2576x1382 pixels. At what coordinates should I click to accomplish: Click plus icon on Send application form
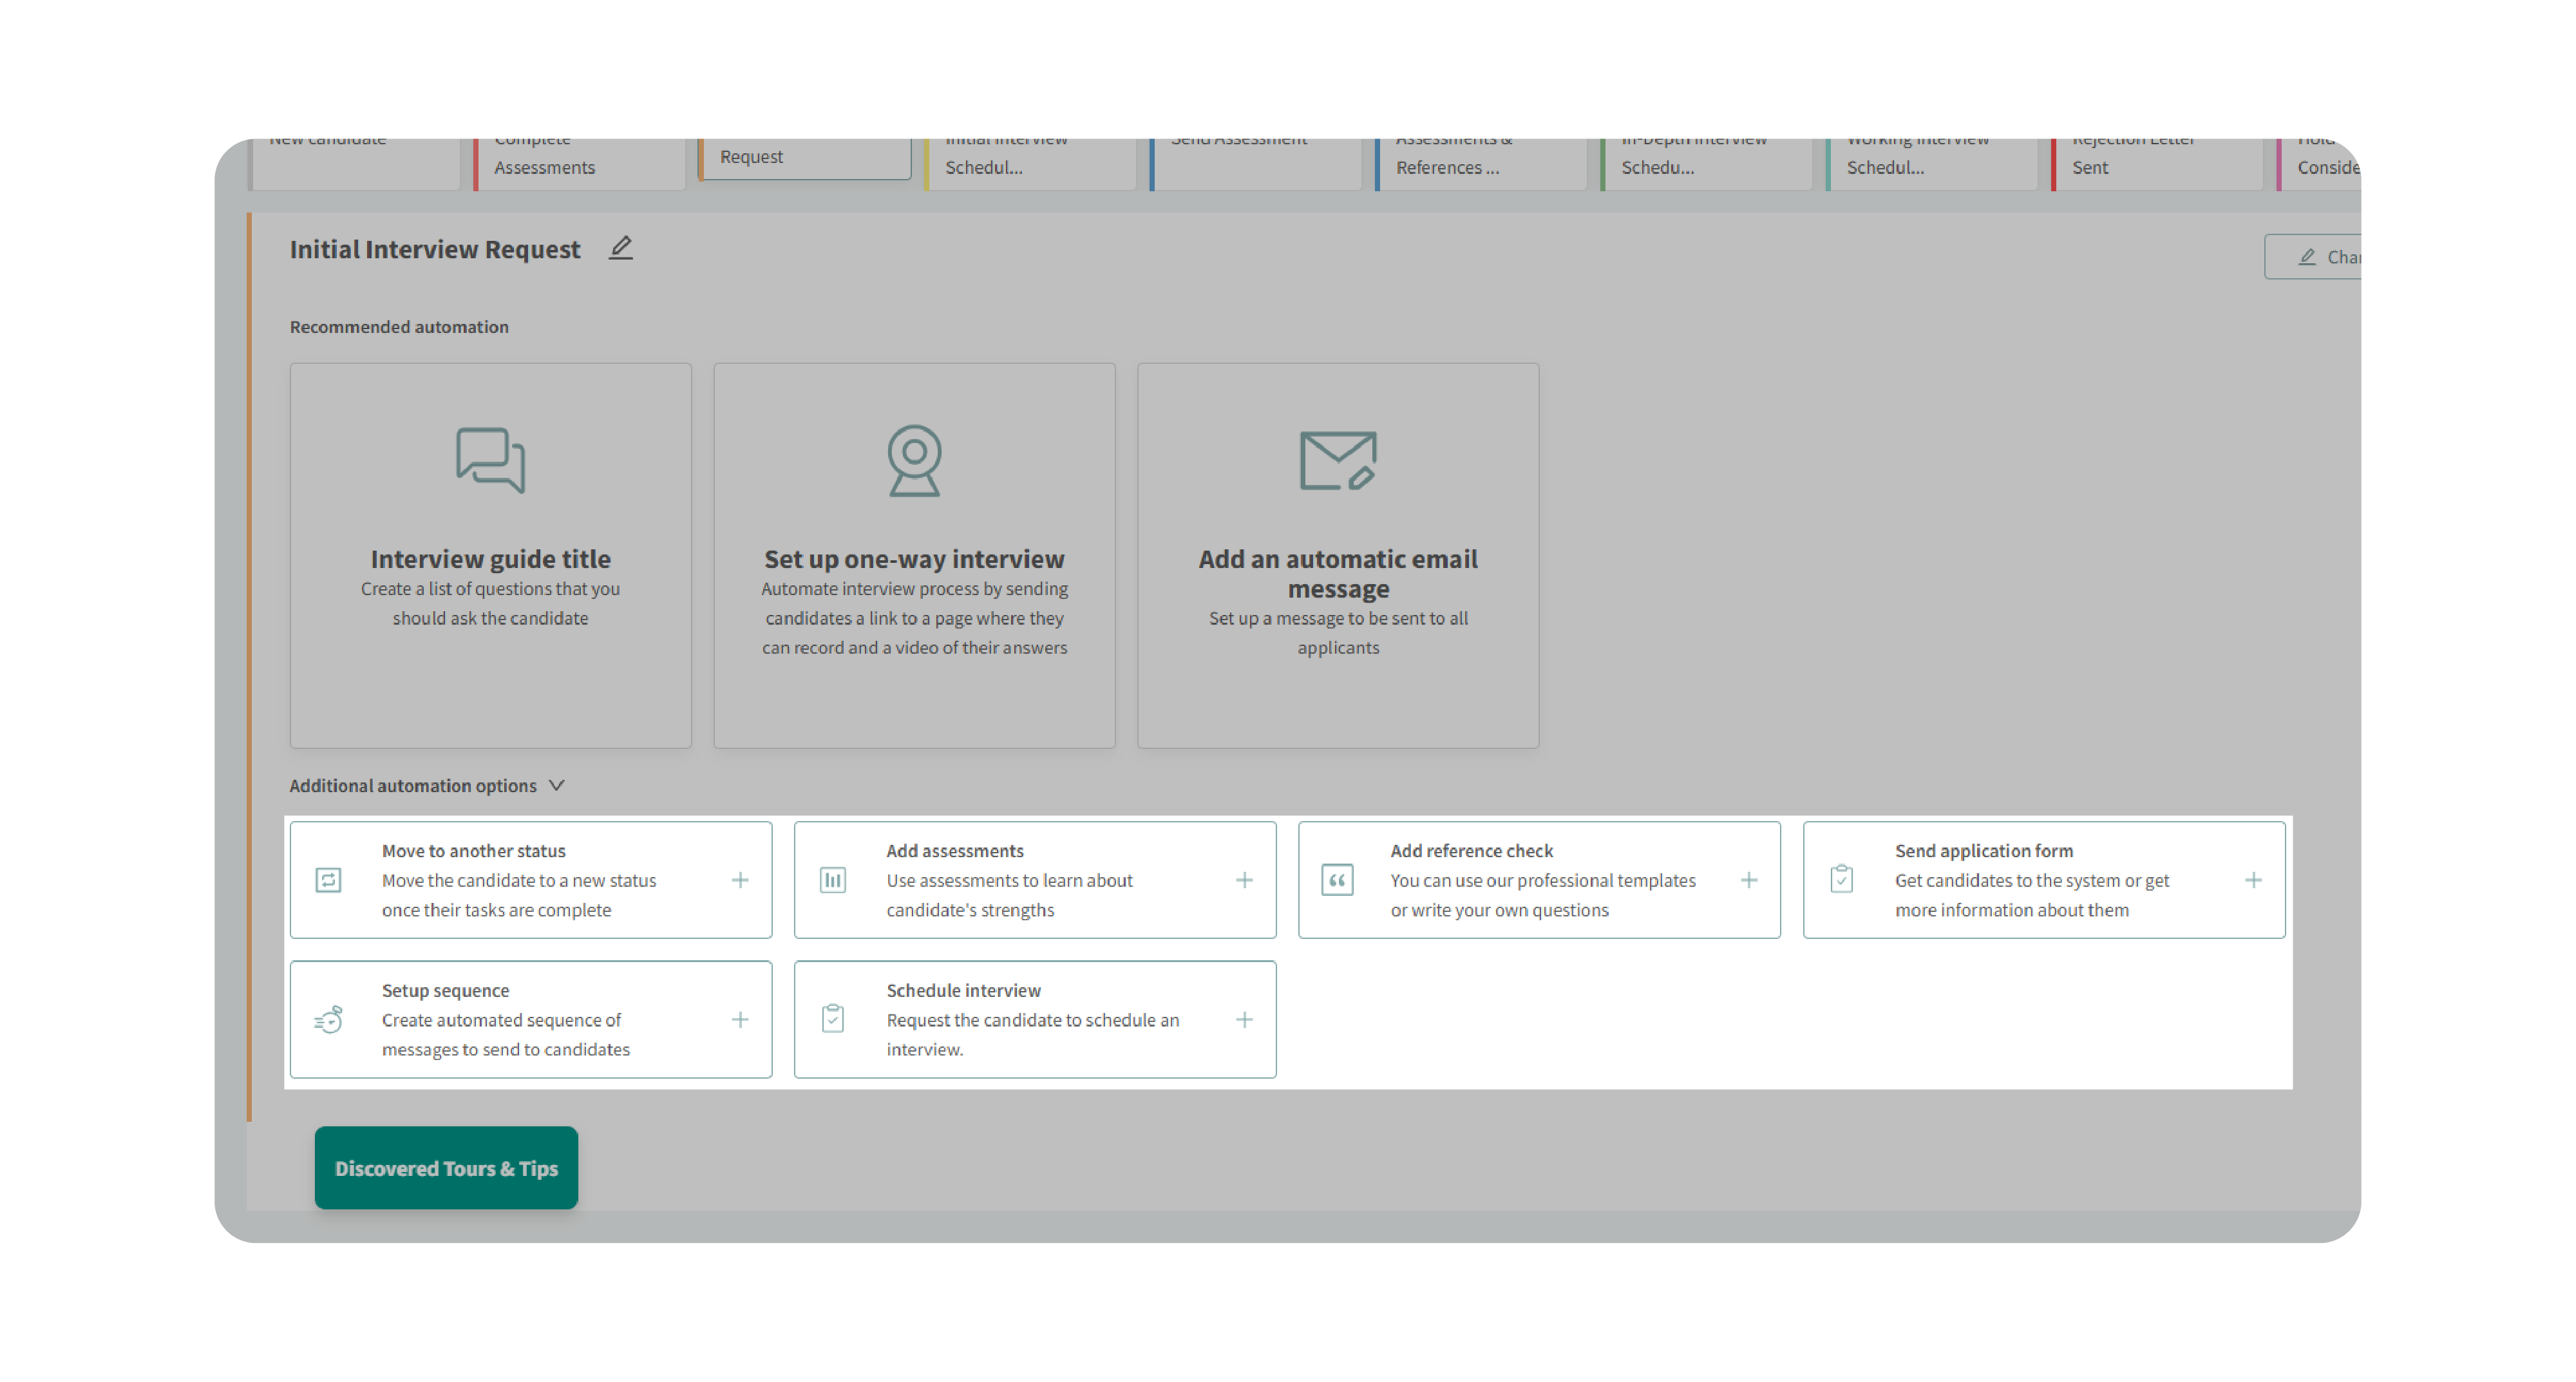coord(2252,880)
